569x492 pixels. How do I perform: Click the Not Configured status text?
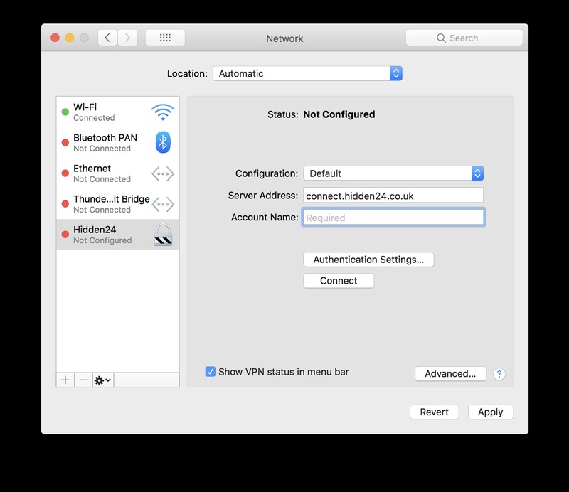click(x=339, y=114)
